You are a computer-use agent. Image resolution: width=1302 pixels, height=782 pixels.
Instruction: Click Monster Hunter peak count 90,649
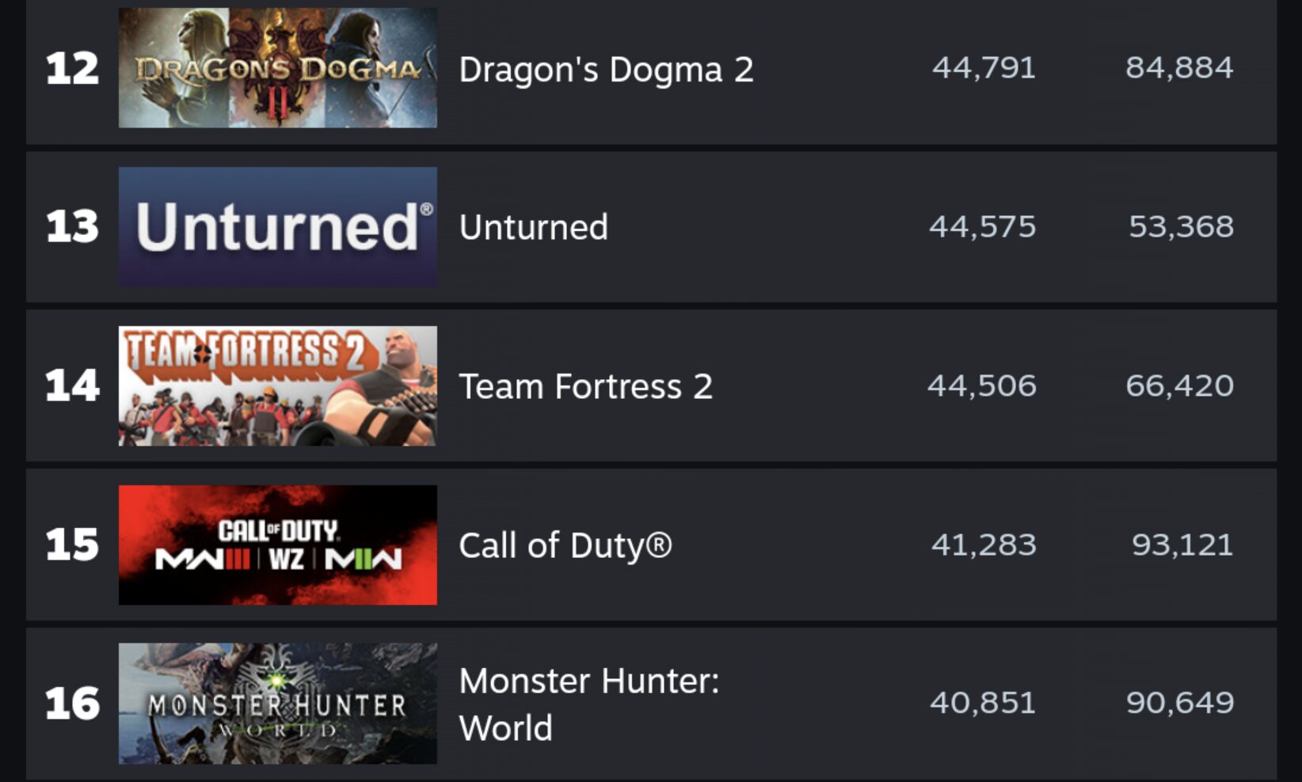(1180, 703)
